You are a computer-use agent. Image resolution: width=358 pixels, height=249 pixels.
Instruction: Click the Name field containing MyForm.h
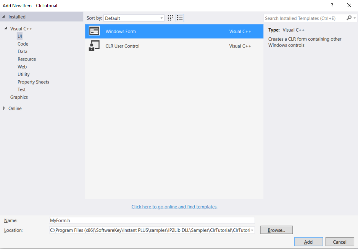(152, 220)
